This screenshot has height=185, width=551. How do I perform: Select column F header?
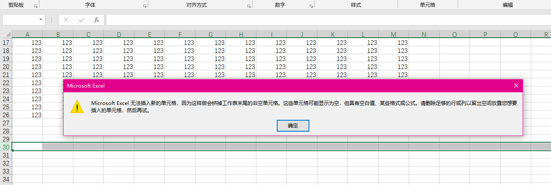pos(180,34)
